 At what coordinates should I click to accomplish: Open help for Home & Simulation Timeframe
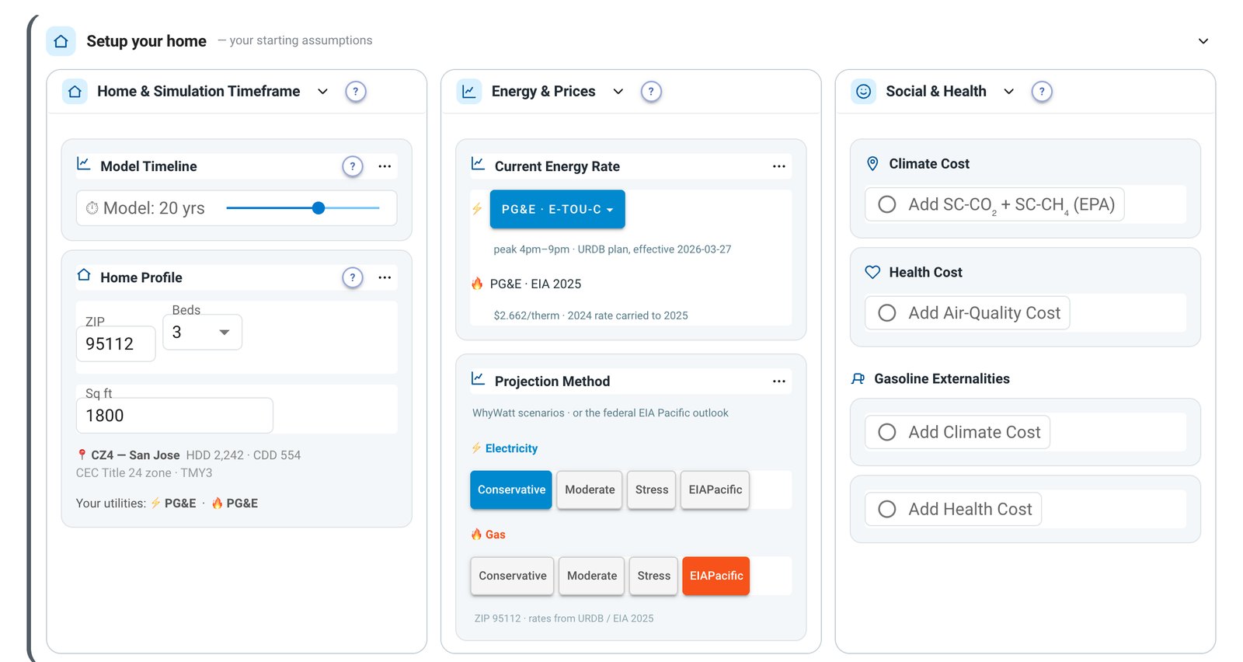(x=356, y=92)
